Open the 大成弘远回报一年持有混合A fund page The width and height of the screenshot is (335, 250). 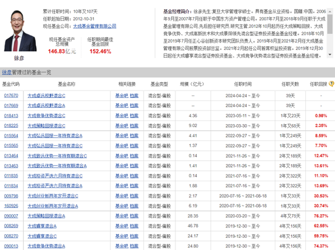(55, 136)
